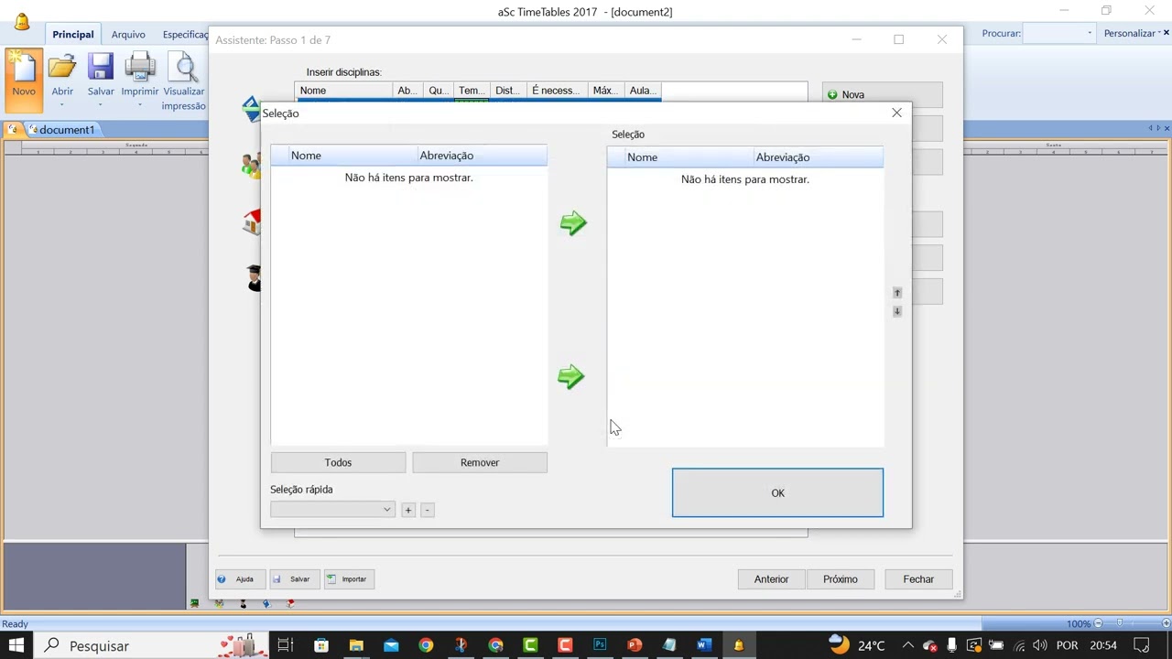The width and height of the screenshot is (1172, 659).
Task: Click the lower green arrow in Seleção dialog
Action: pos(571,376)
